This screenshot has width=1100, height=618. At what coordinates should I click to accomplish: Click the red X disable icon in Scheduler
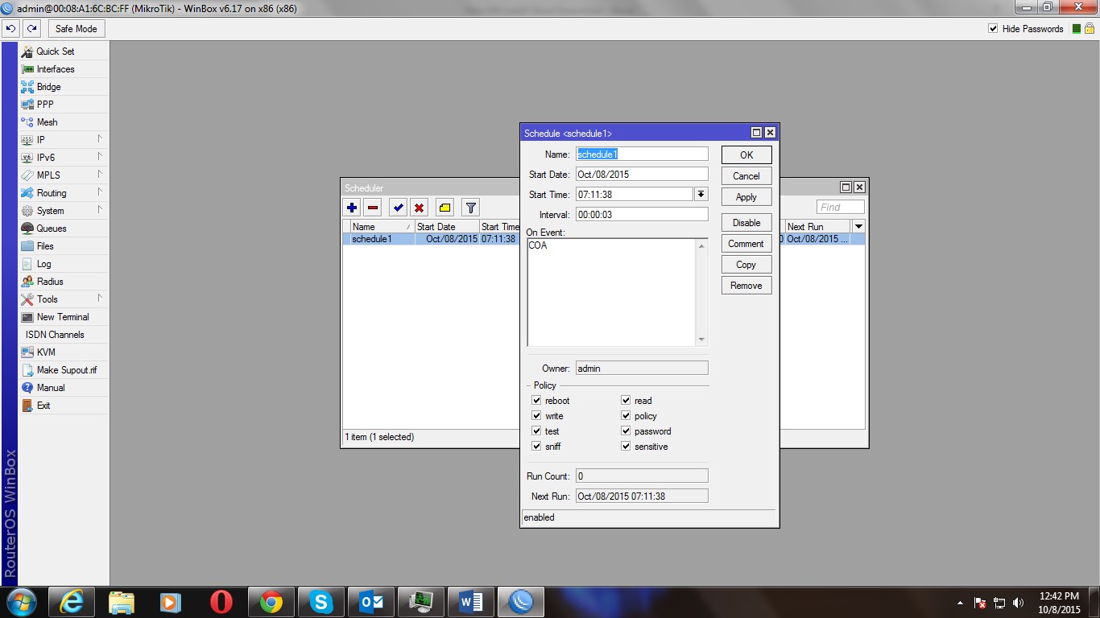pos(420,207)
